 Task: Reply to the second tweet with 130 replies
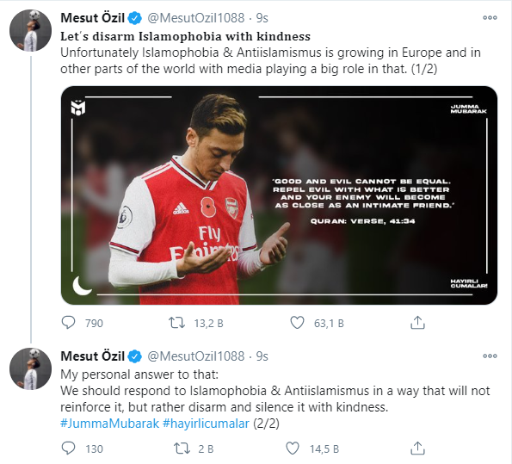point(68,449)
